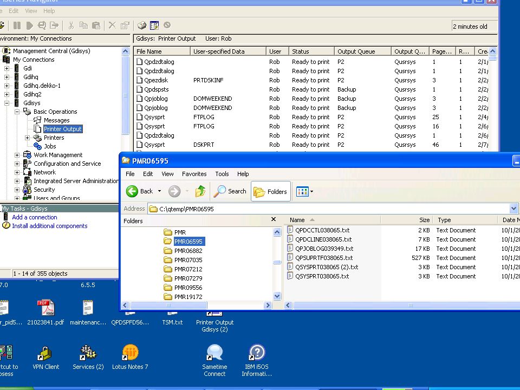
Task: Select the Qpezdisk printer output row
Action: [x=312, y=80]
